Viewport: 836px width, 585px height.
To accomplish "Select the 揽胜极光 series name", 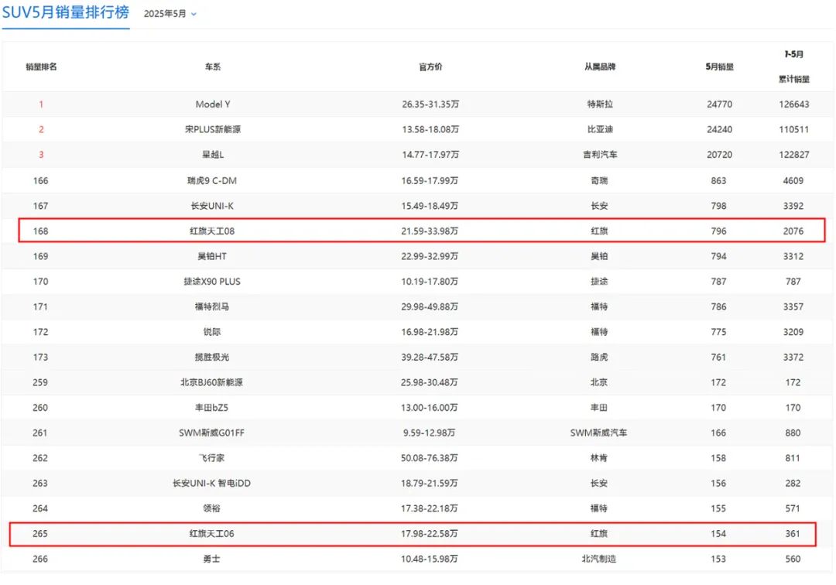I will tap(211, 357).
